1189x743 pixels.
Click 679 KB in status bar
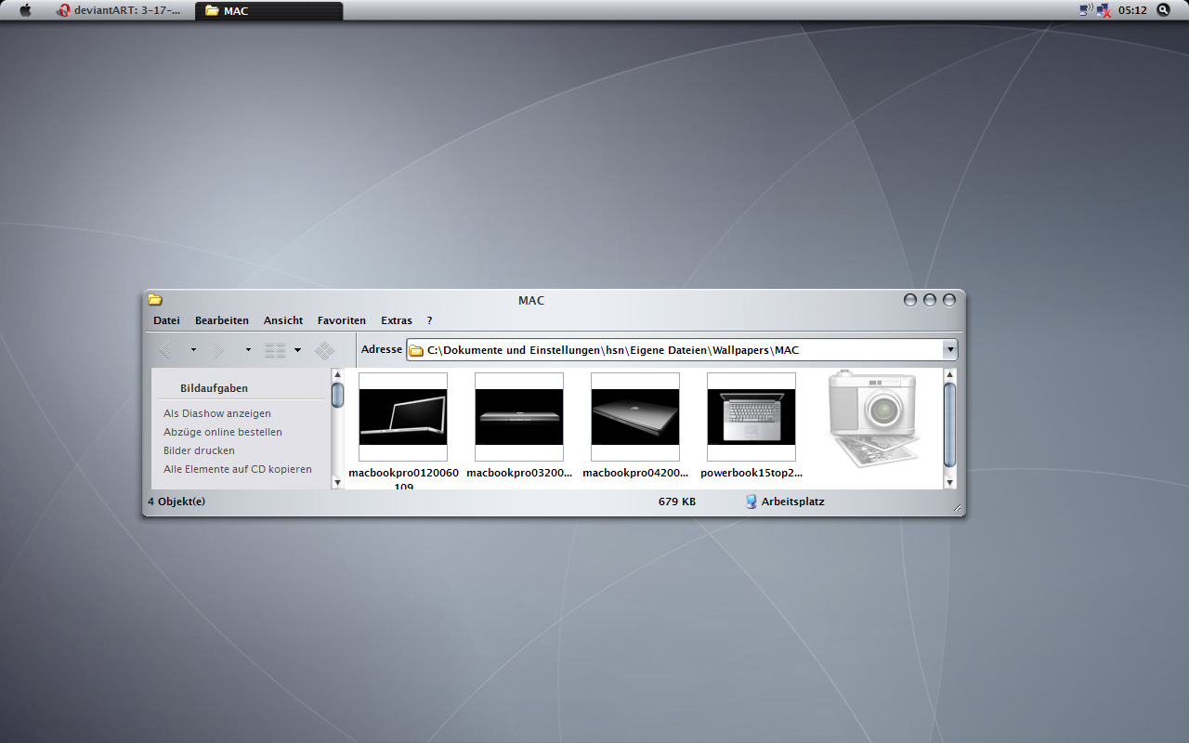click(x=677, y=502)
